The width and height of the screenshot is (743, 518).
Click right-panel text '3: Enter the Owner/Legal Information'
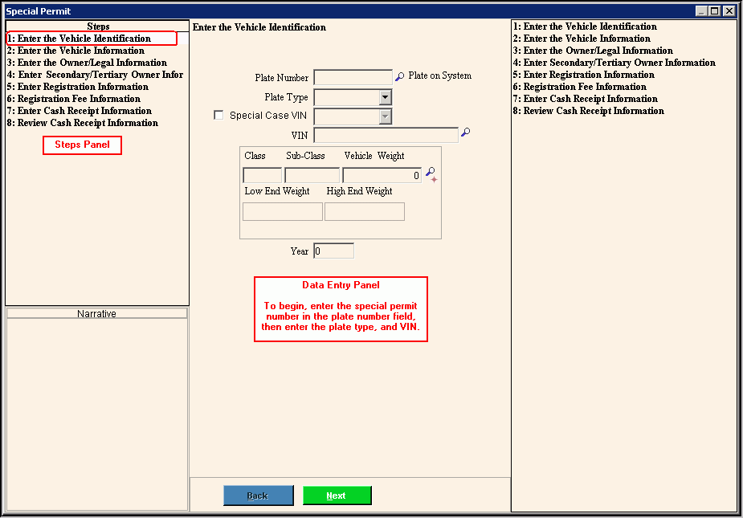[594, 51]
